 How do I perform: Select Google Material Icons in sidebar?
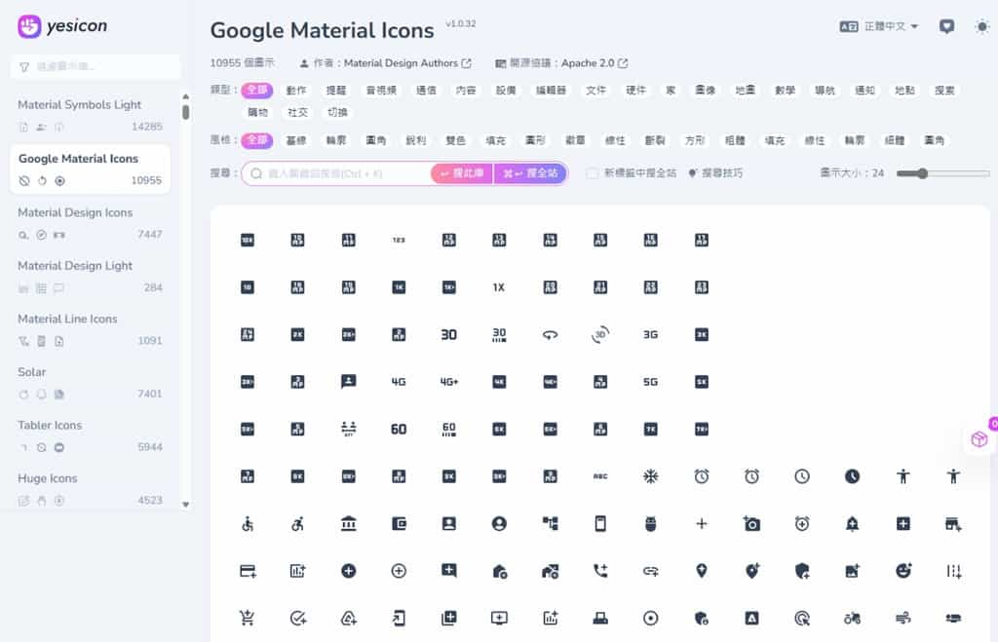(90, 169)
